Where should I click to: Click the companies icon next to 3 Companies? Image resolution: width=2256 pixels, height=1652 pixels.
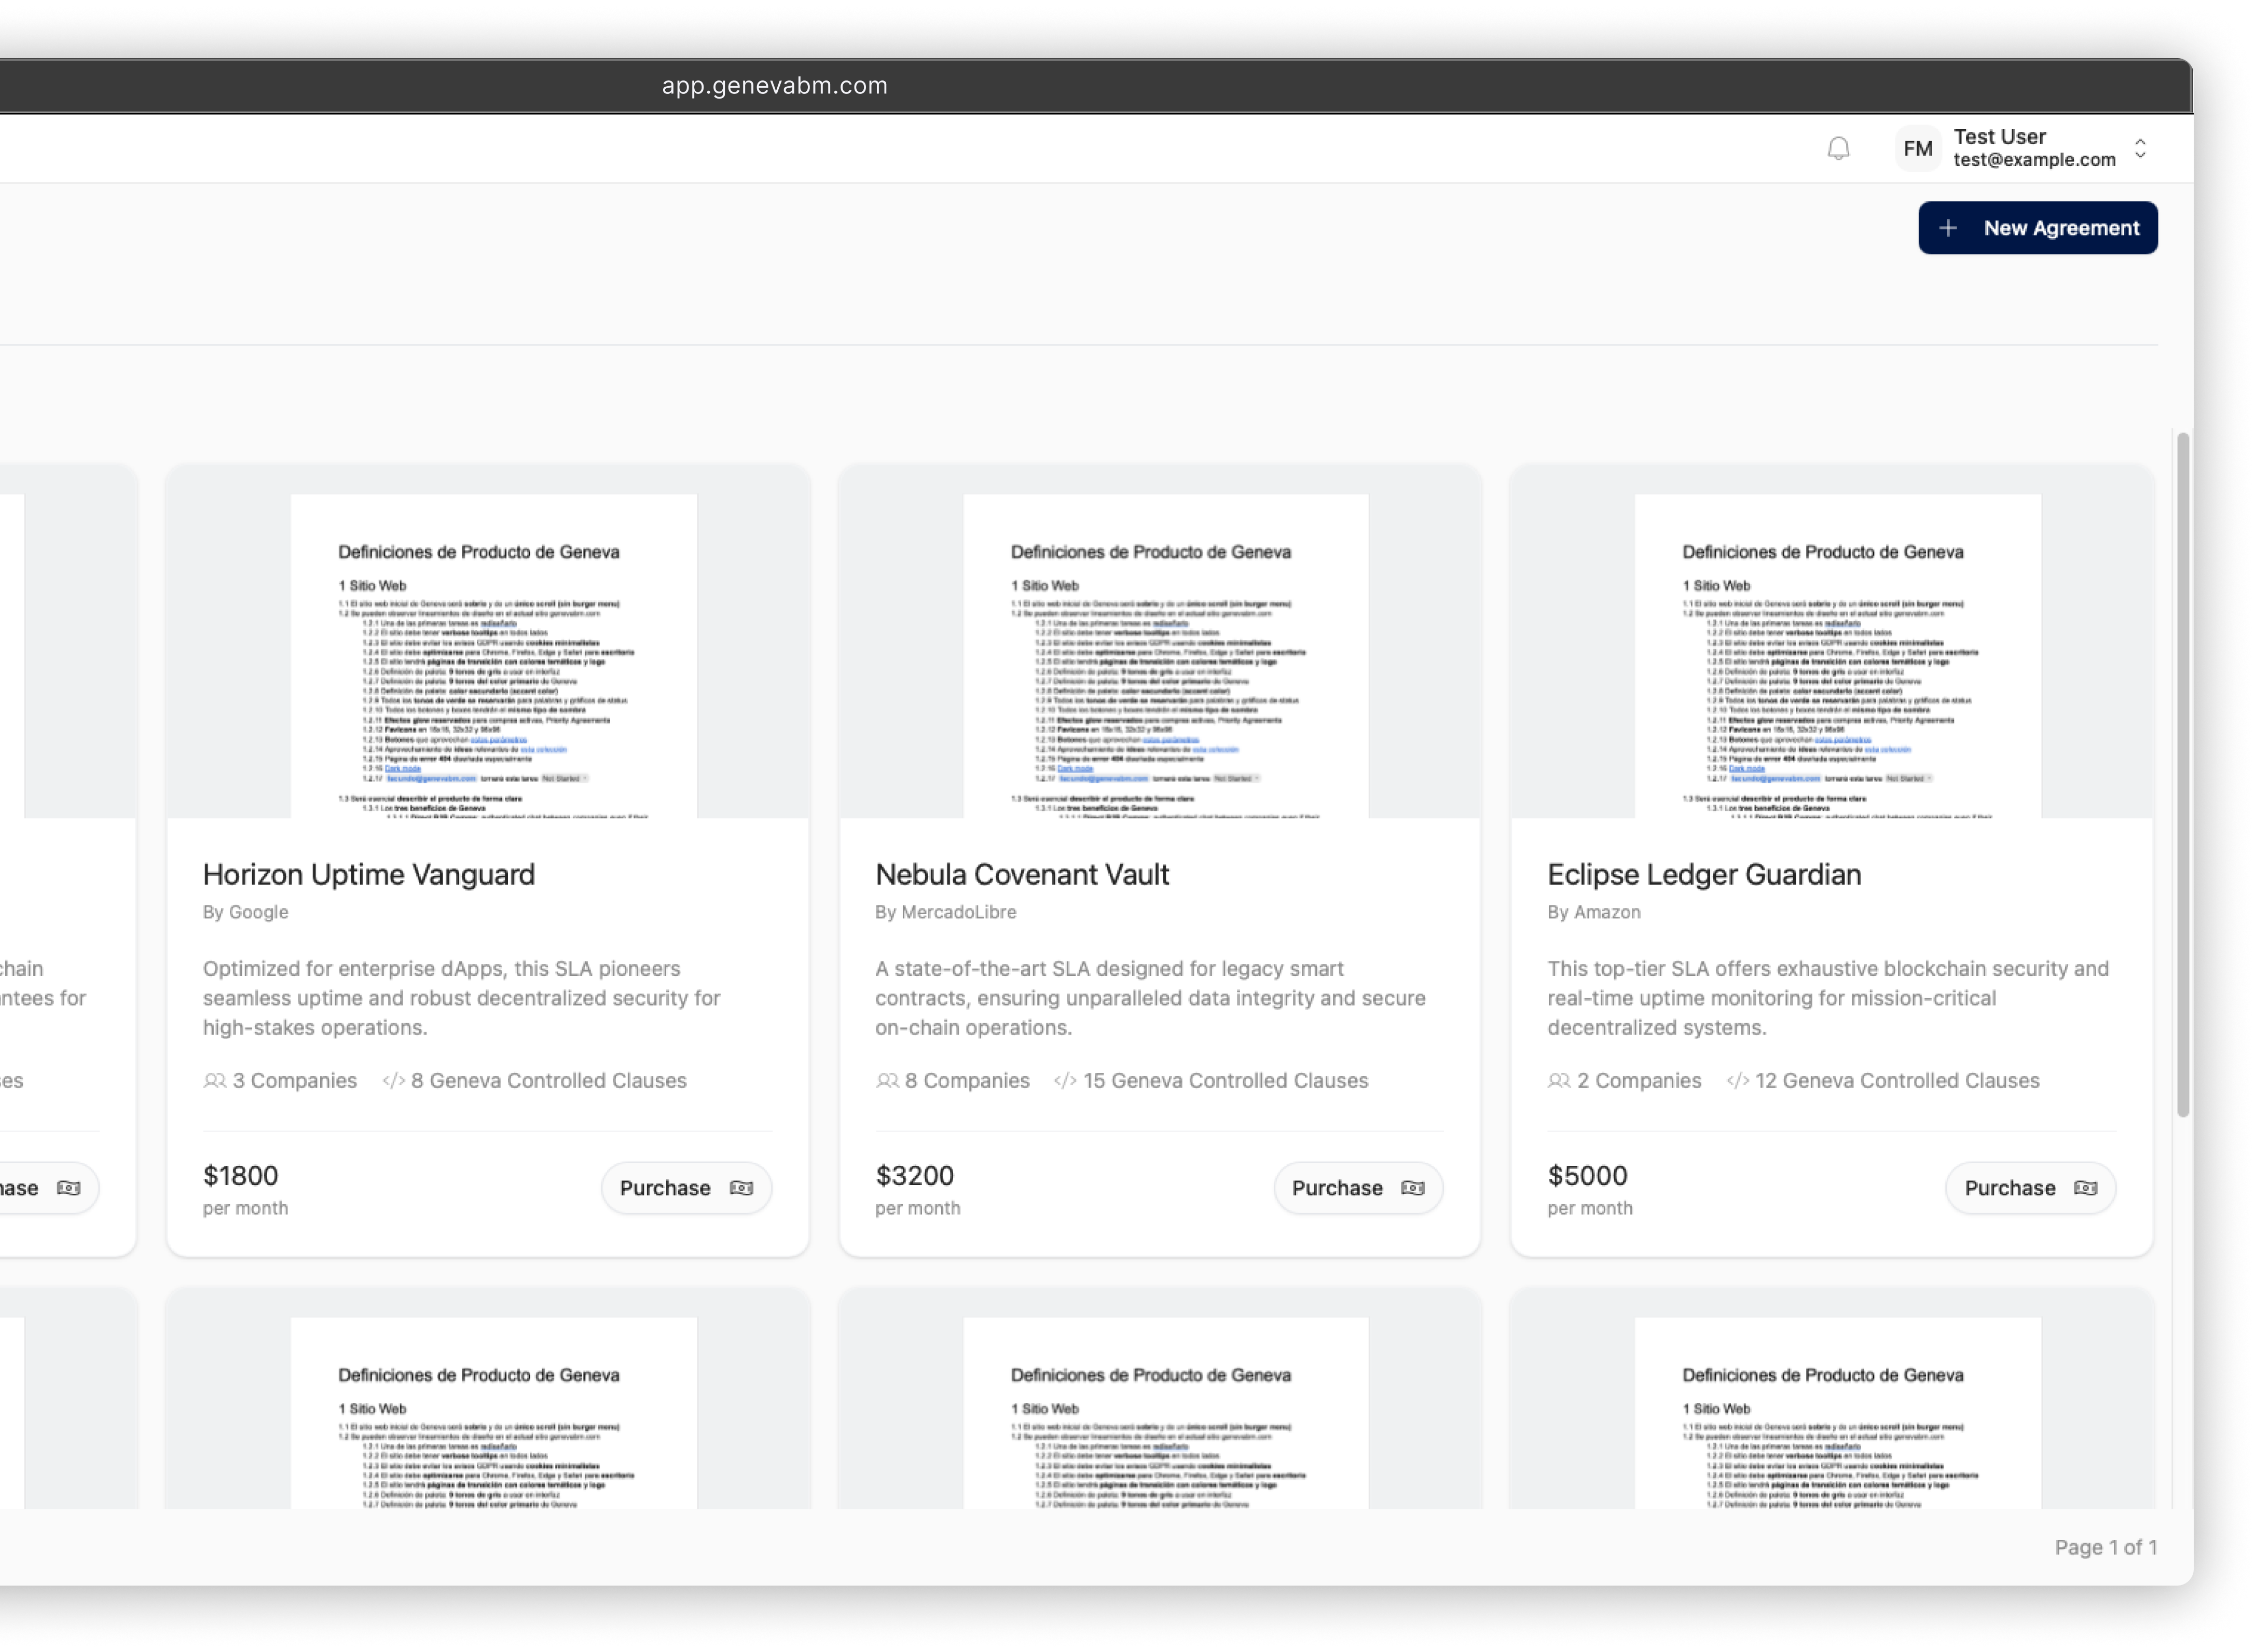coord(214,1081)
